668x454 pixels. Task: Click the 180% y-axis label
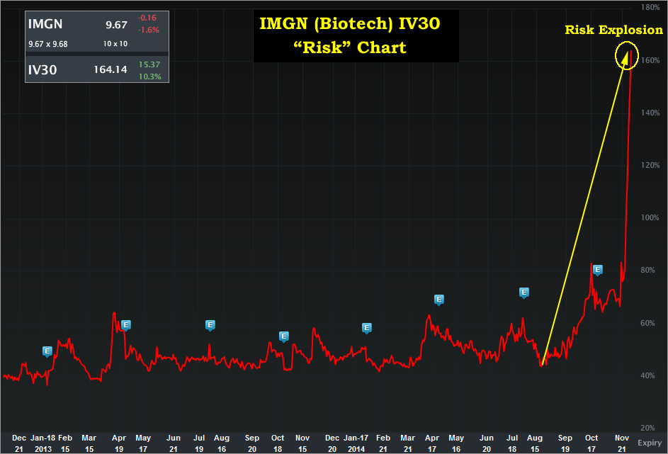650,7
